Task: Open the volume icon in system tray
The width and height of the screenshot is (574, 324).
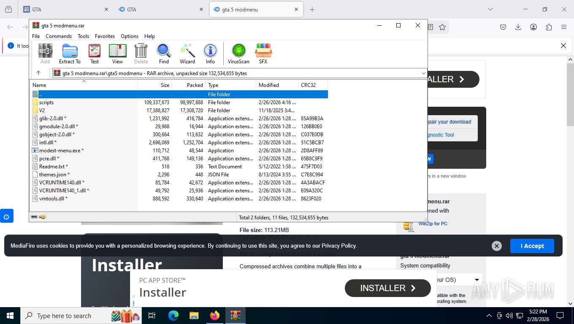Action: 509,316
